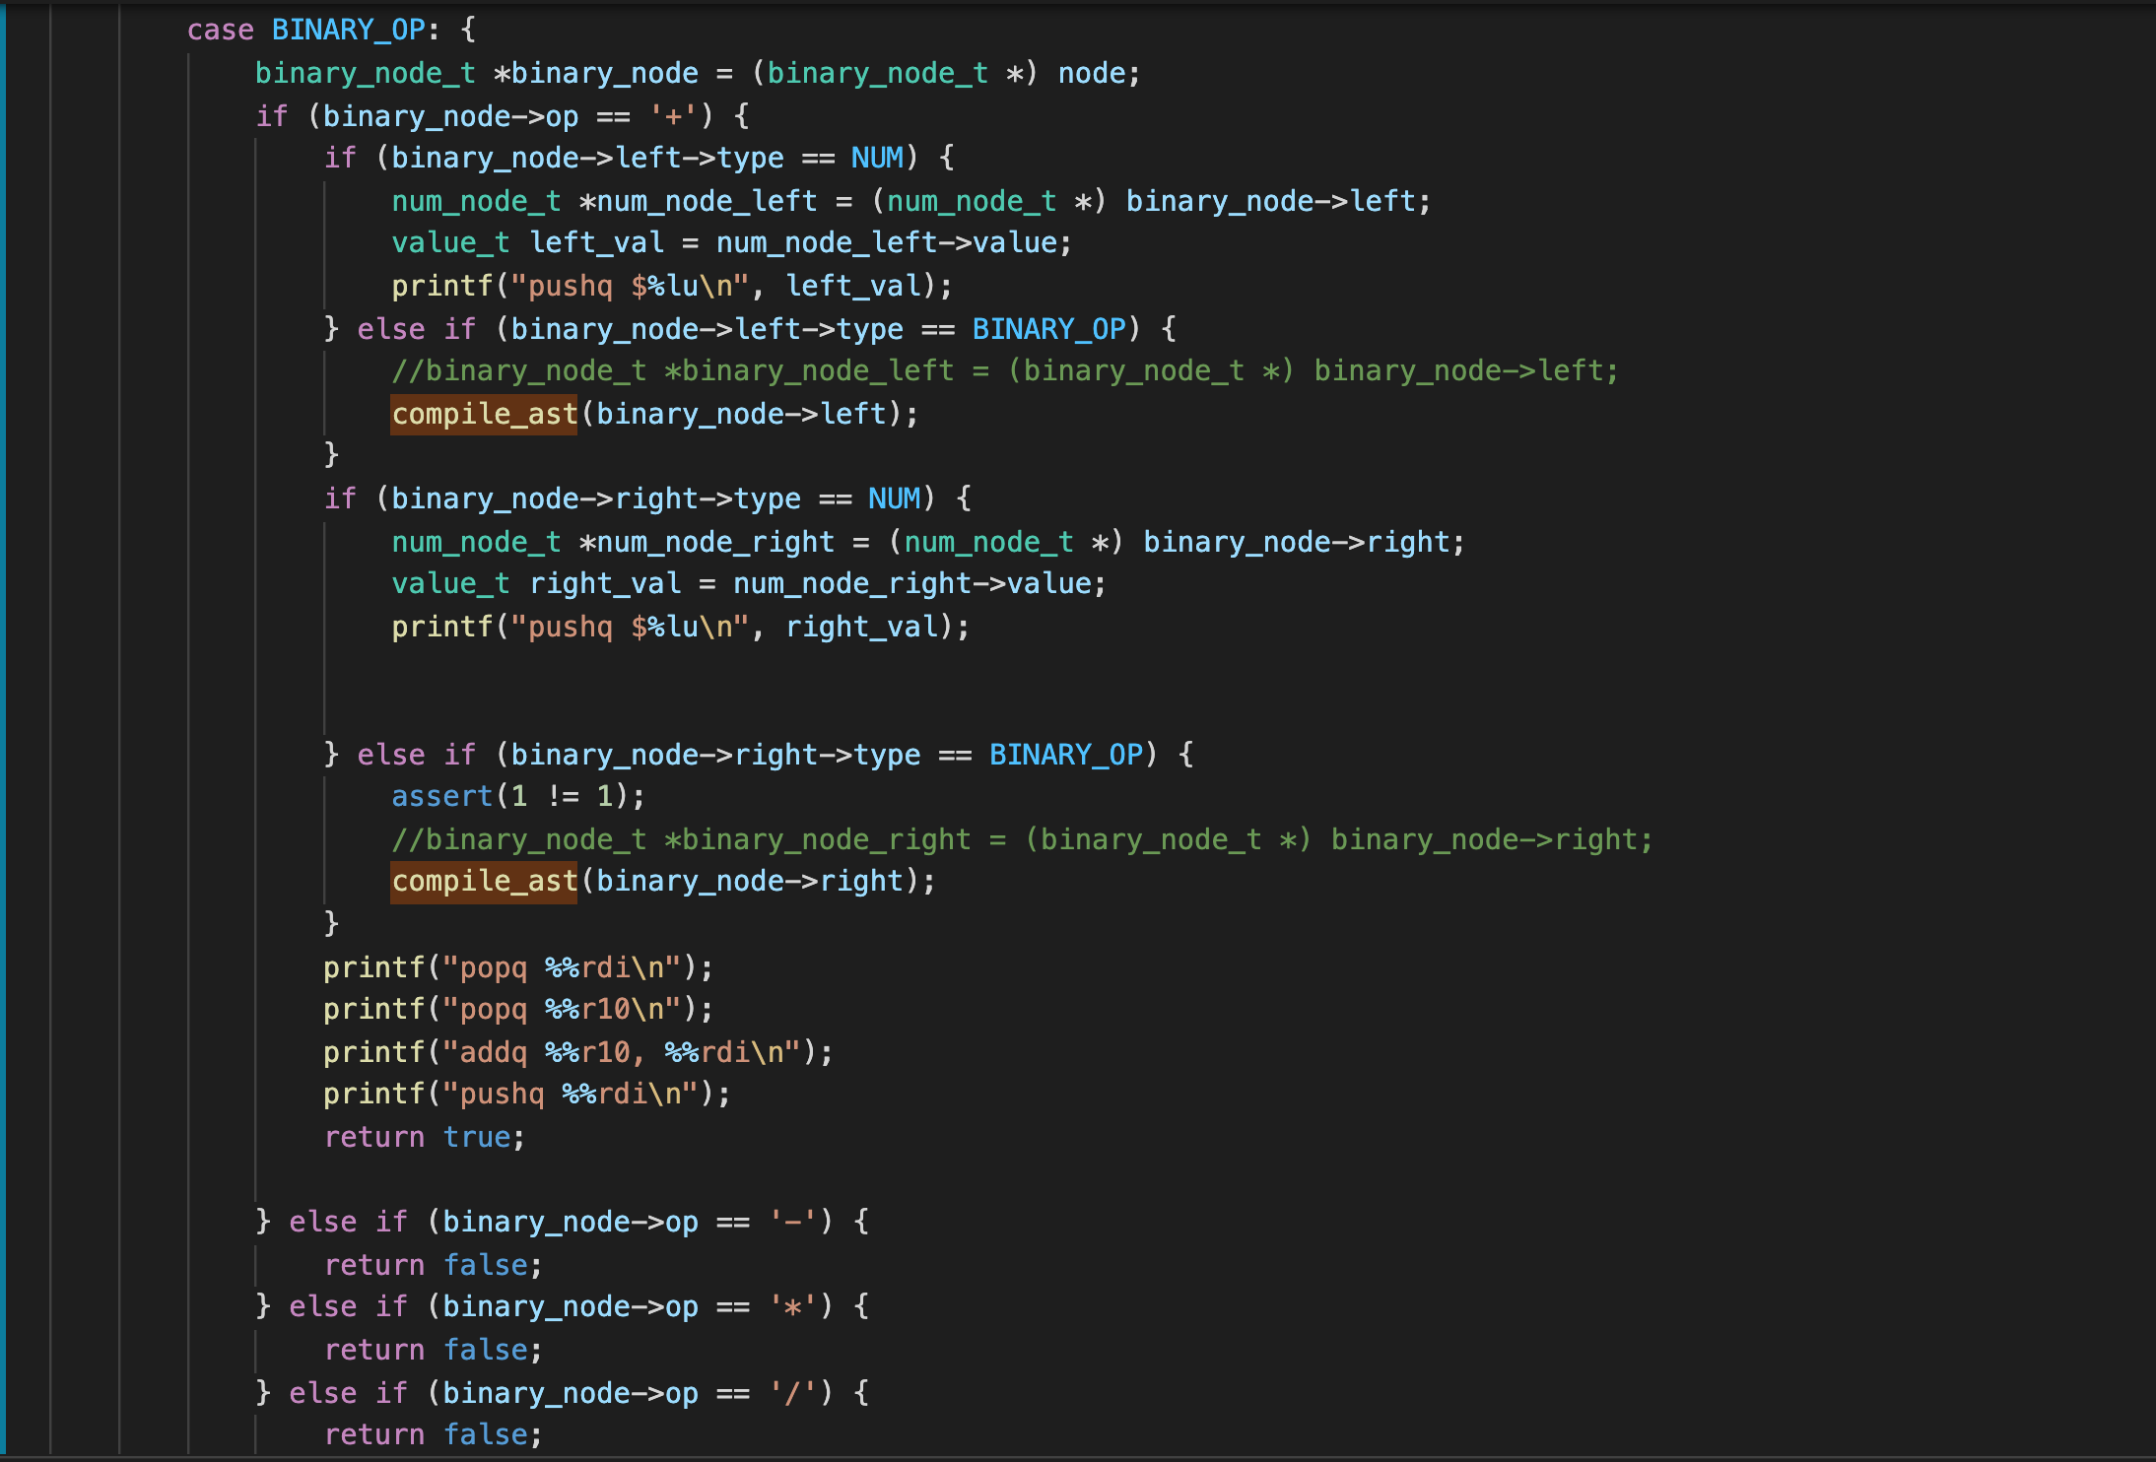Click right_val variable in value_t declaration
Screen dimensions: 2156x1462
click(x=605, y=583)
